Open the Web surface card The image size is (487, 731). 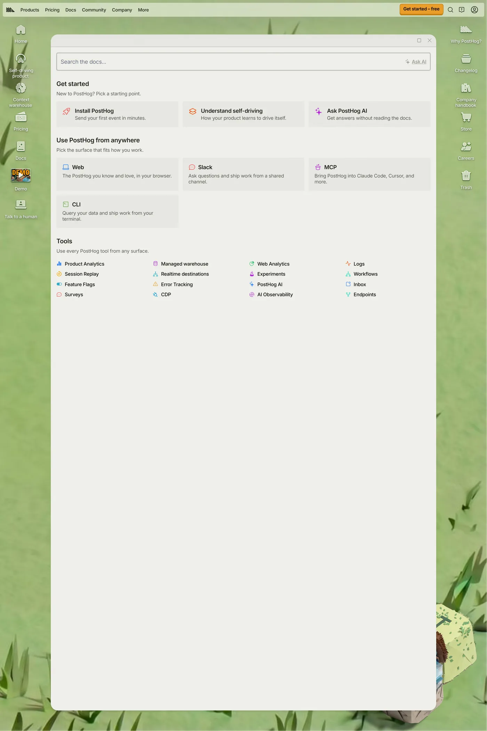(117, 174)
